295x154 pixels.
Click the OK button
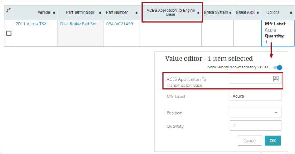coord(273,140)
